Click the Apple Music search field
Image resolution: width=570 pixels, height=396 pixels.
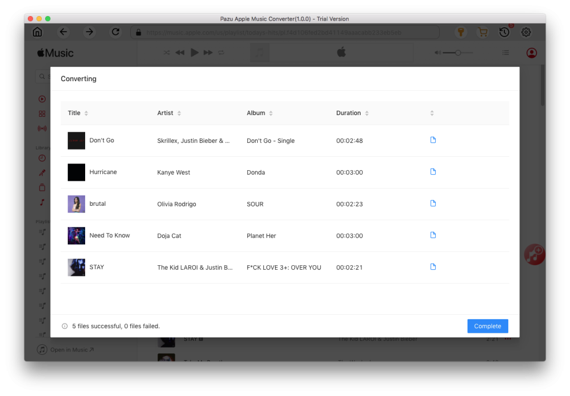point(43,76)
